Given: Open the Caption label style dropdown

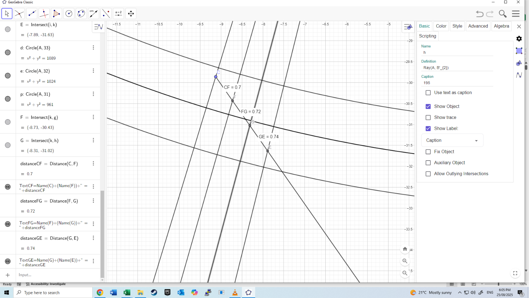Looking at the screenshot, I should [x=452, y=140].
